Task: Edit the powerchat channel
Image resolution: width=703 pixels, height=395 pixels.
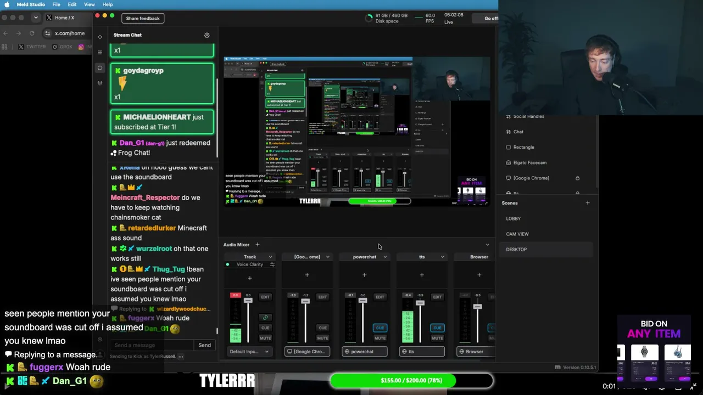Action: click(380, 297)
